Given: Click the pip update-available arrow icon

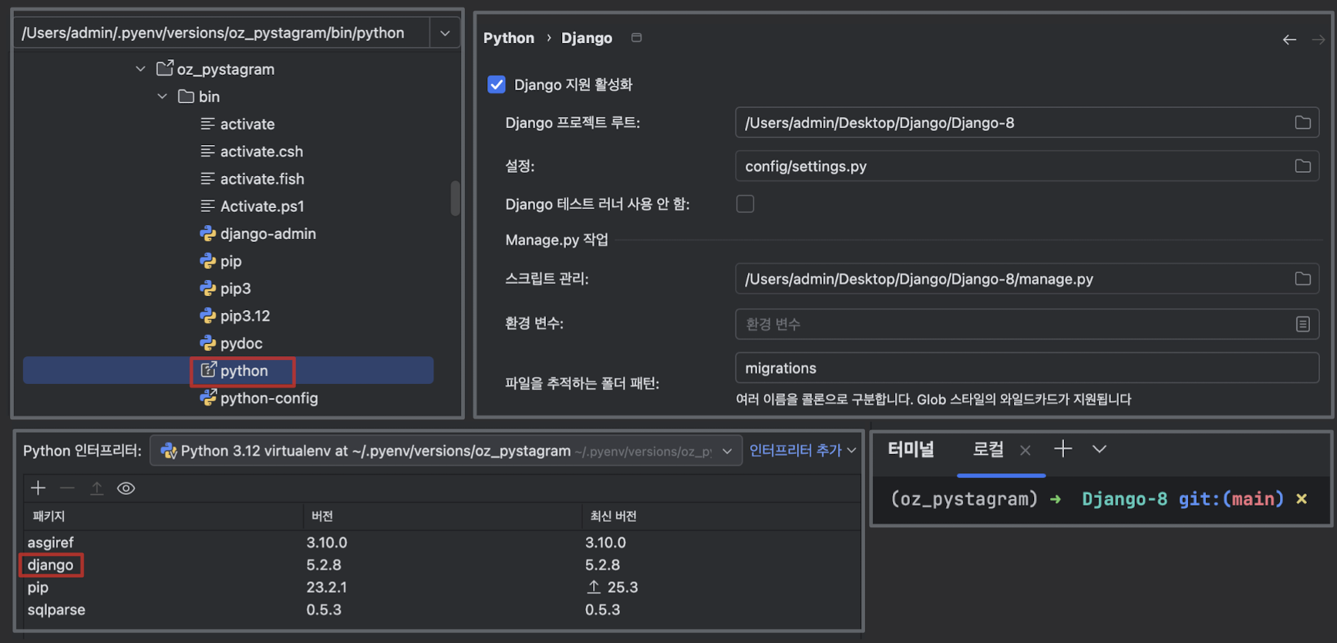Looking at the screenshot, I should (x=594, y=587).
